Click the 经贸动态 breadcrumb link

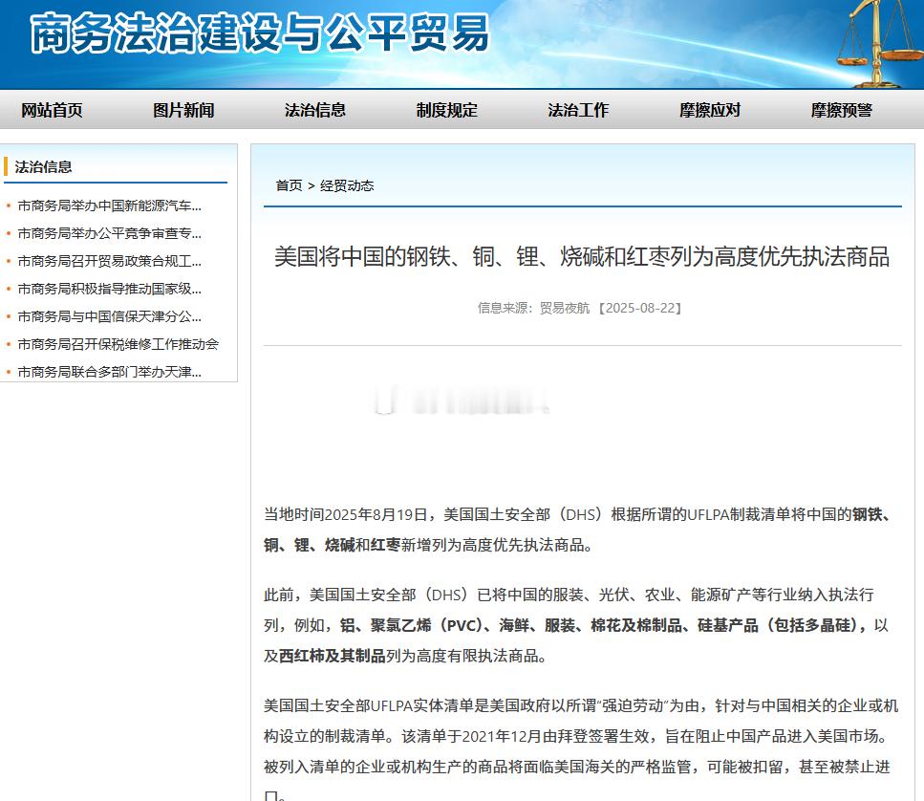347,185
